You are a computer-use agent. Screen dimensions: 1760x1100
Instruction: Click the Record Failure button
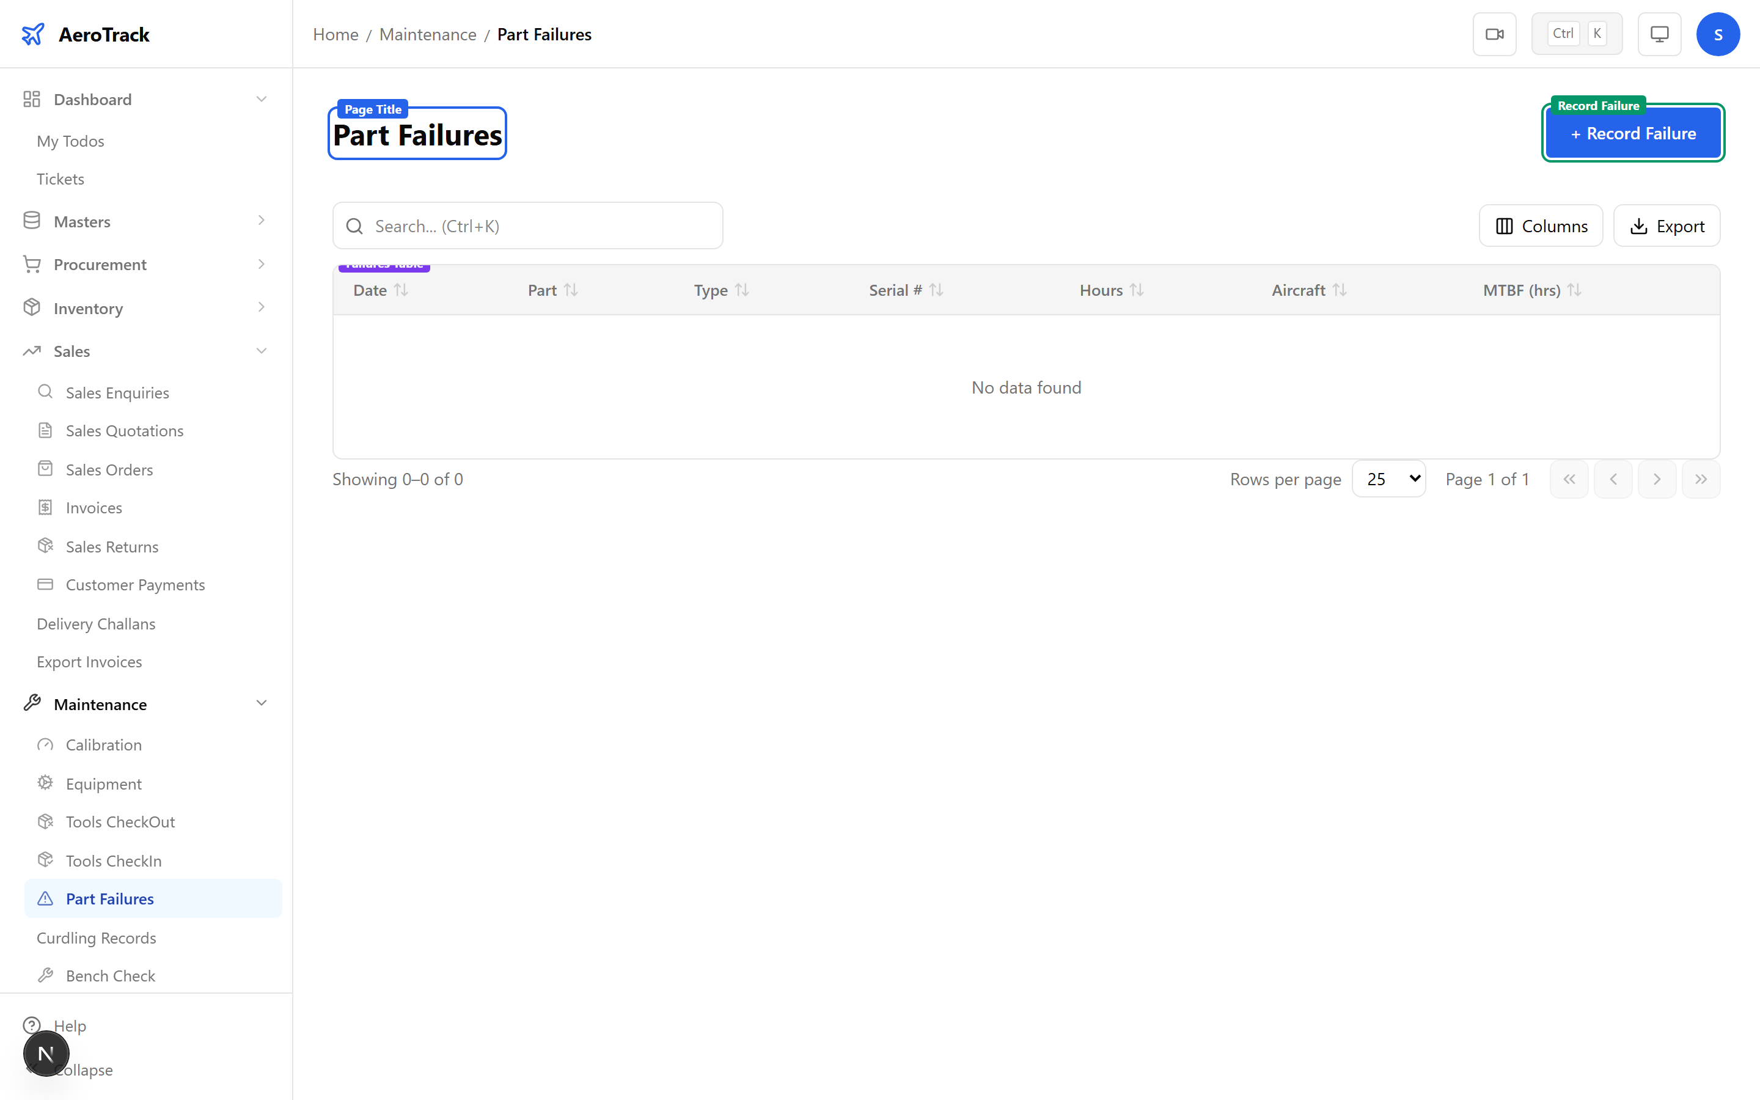1632,133
